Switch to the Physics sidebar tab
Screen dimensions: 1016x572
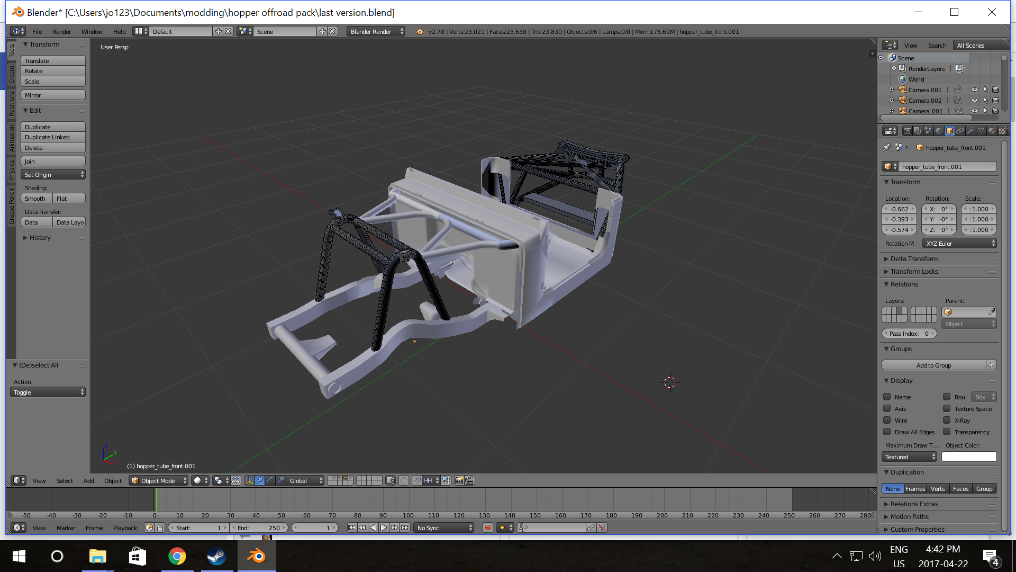12,169
